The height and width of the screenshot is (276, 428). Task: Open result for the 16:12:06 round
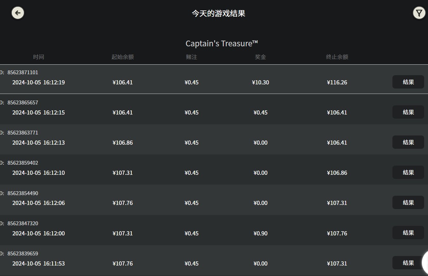click(x=408, y=202)
